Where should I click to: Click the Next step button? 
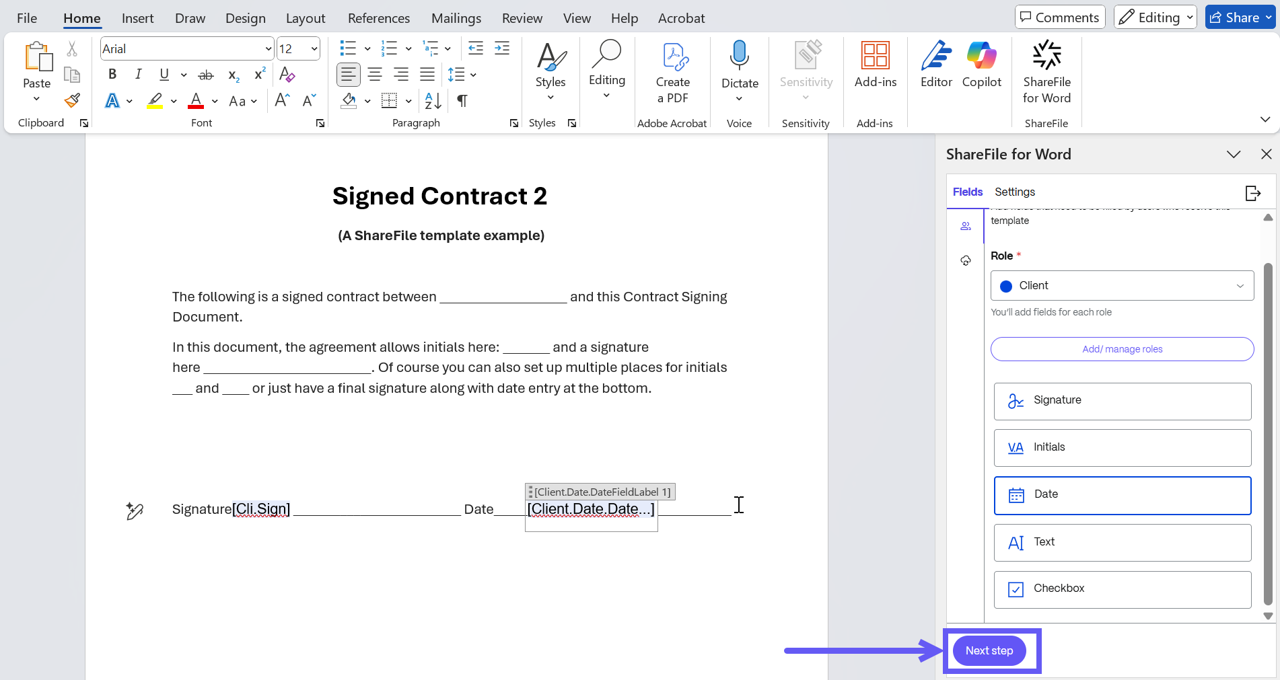[989, 650]
